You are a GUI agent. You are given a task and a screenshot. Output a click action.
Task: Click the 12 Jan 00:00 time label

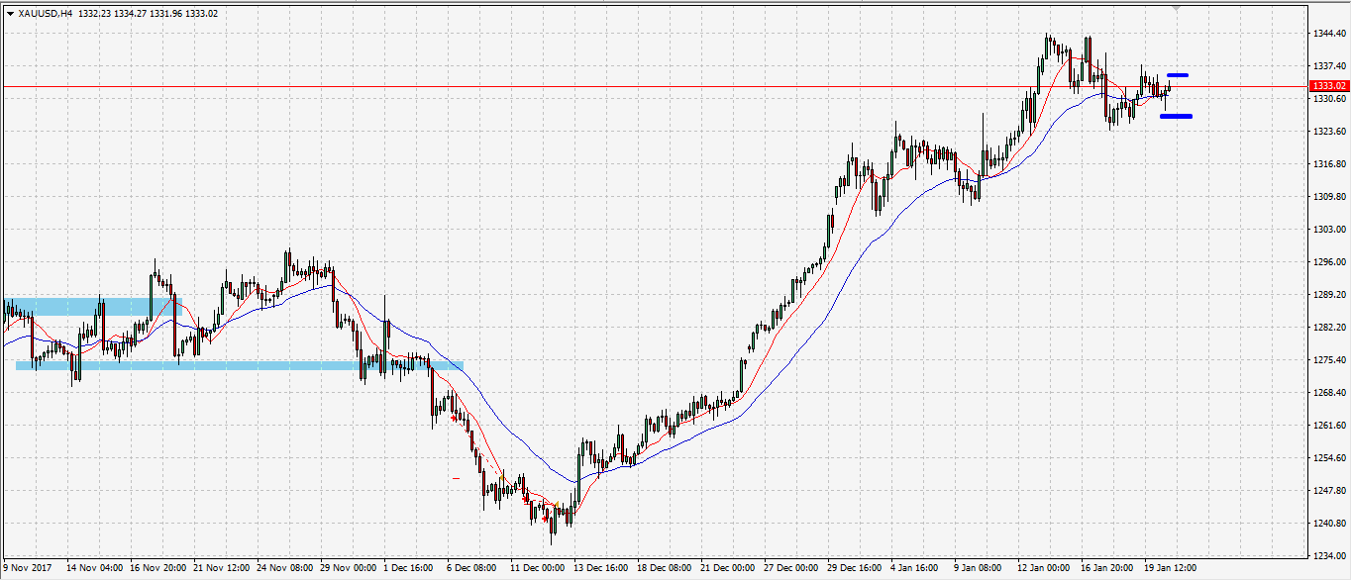1045,569
